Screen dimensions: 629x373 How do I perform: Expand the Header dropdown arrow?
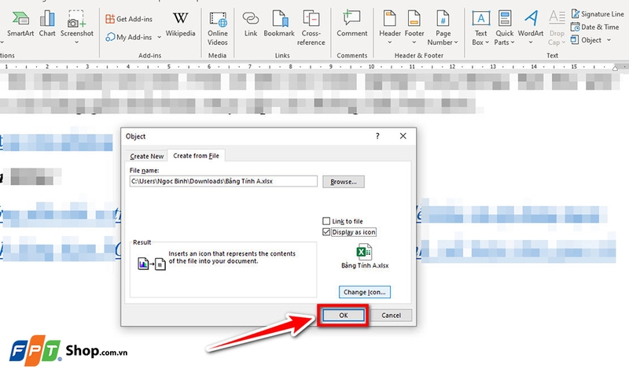point(389,42)
